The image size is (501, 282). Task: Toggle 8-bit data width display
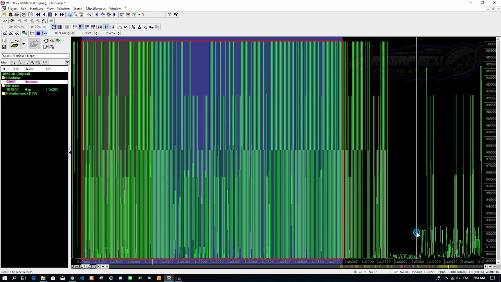(74, 27)
